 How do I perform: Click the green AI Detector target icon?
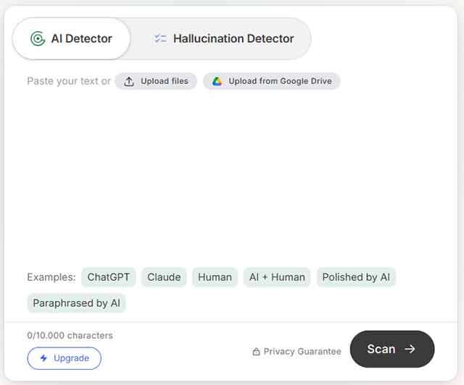click(x=38, y=38)
